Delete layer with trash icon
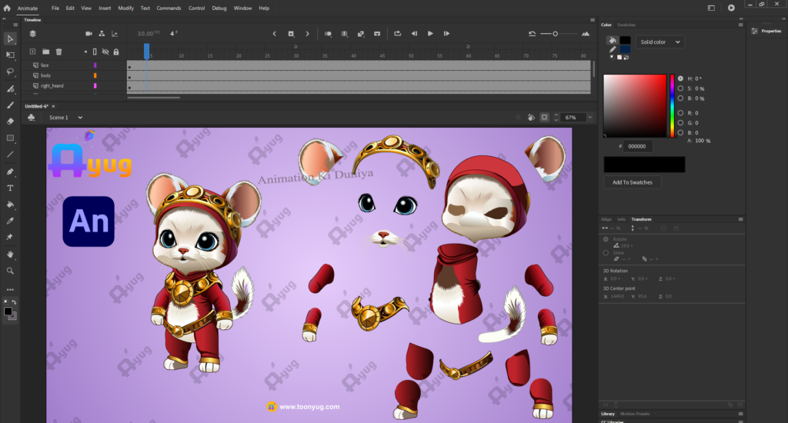This screenshot has width=788, height=423. point(58,52)
